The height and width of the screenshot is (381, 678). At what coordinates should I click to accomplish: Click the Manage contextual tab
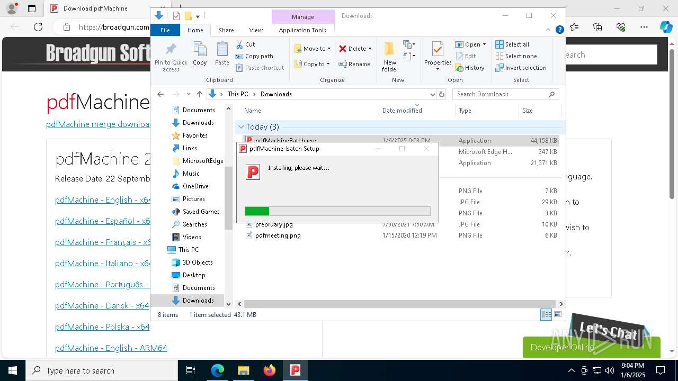(302, 17)
